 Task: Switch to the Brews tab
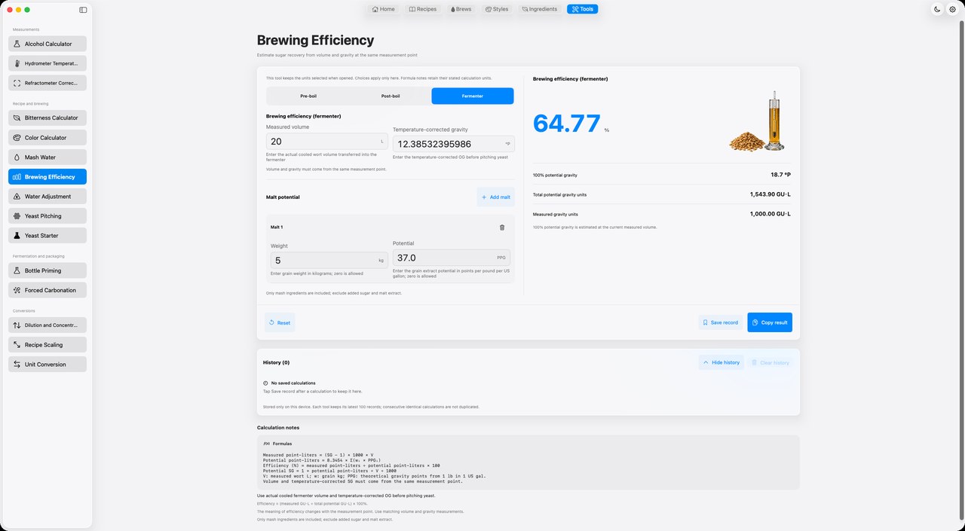pos(461,9)
